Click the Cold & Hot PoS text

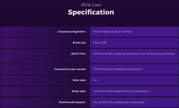pos(121,32)
